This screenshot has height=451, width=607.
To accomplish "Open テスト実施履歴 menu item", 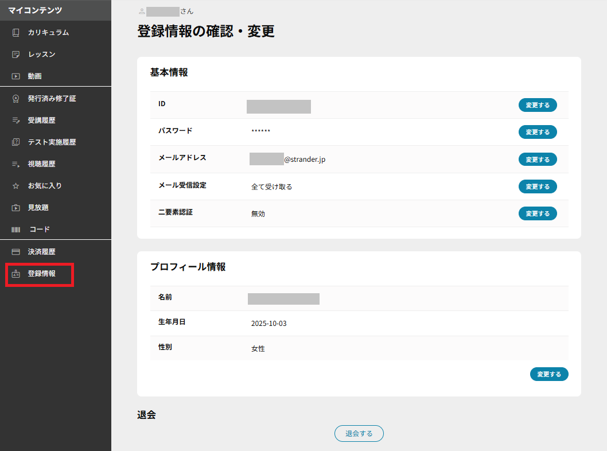I will 52,142.
